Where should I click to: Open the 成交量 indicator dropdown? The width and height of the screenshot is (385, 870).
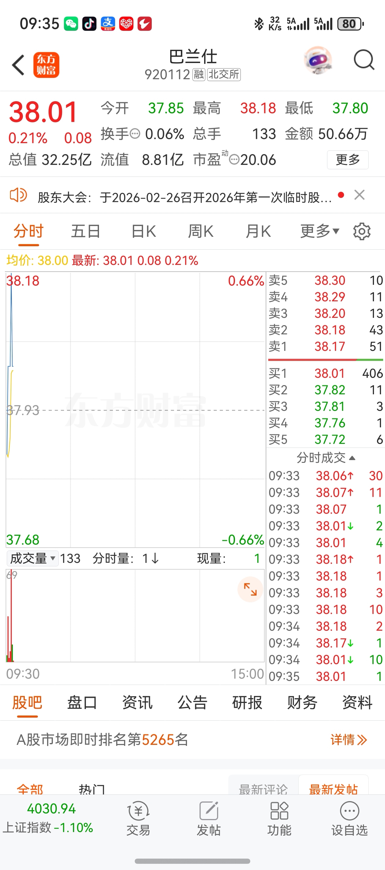coord(32,558)
